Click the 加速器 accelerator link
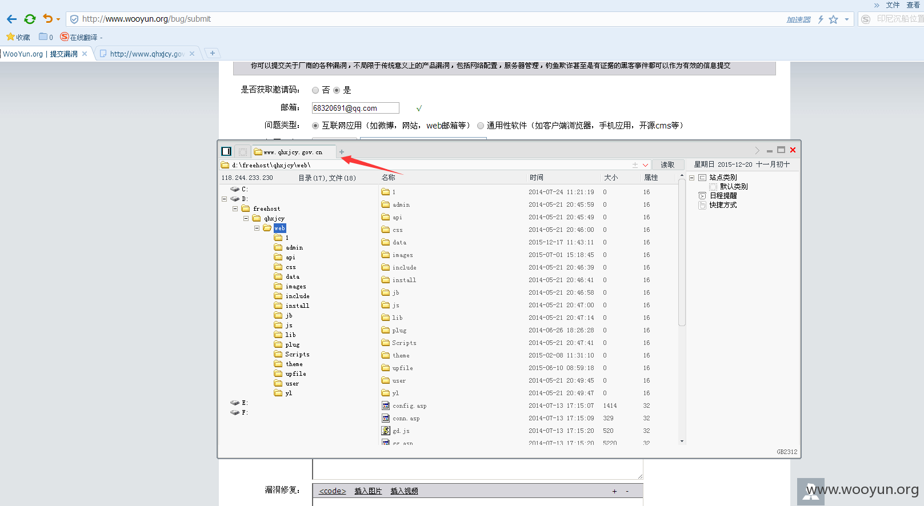Image resolution: width=924 pixels, height=506 pixels. (x=798, y=19)
